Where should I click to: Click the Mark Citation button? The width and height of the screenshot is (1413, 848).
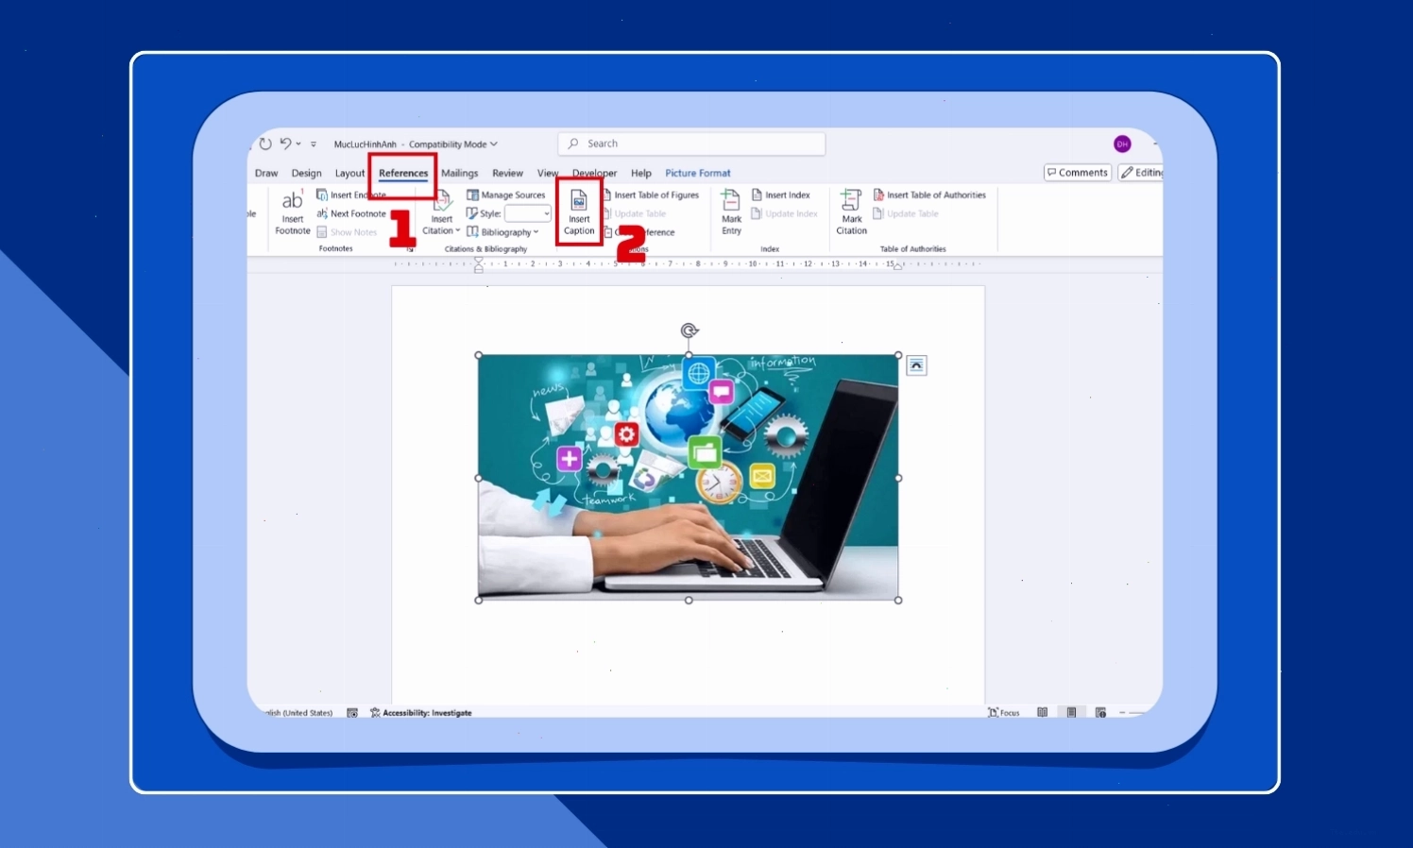tap(851, 212)
